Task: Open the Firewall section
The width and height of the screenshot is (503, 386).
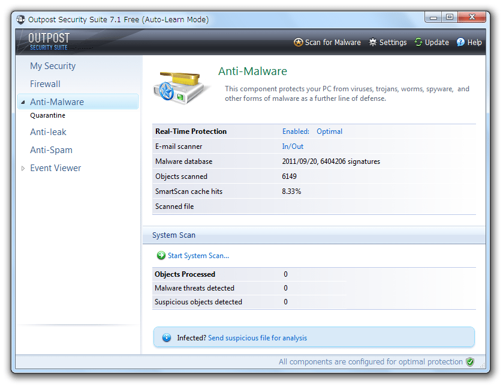Action: coord(45,84)
